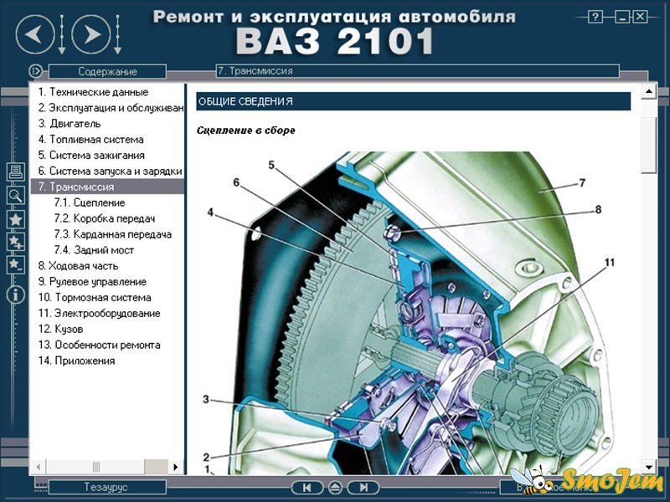Select 9. Рулевое управление chapter
This screenshot has height=502, width=670.
pyautogui.click(x=92, y=282)
